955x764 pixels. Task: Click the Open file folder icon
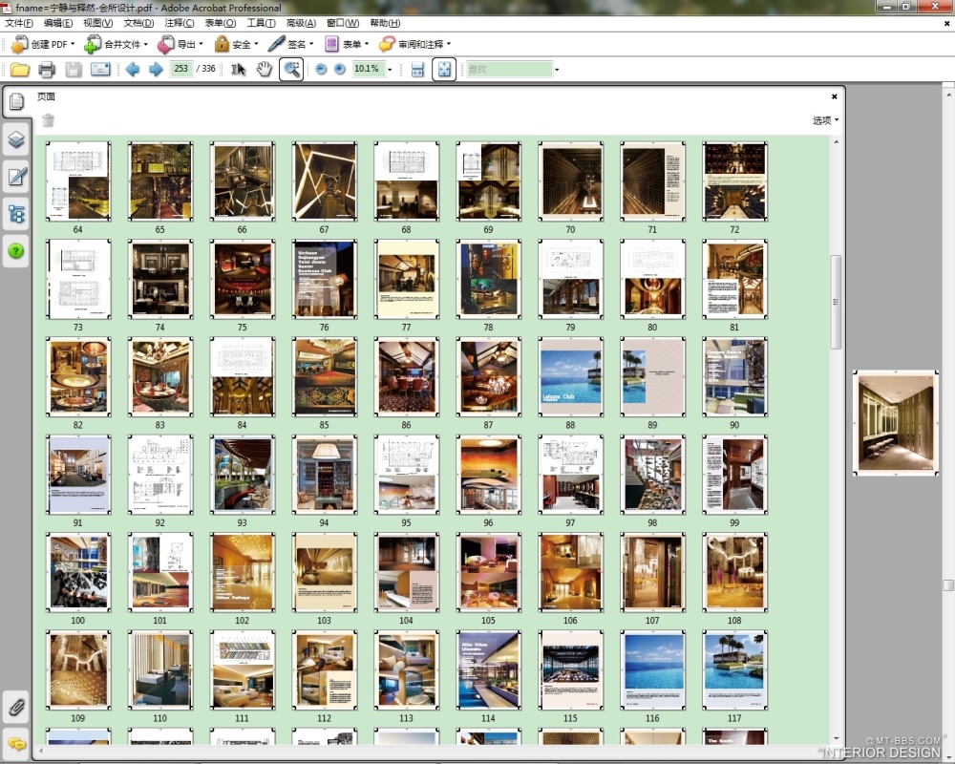click(x=20, y=69)
